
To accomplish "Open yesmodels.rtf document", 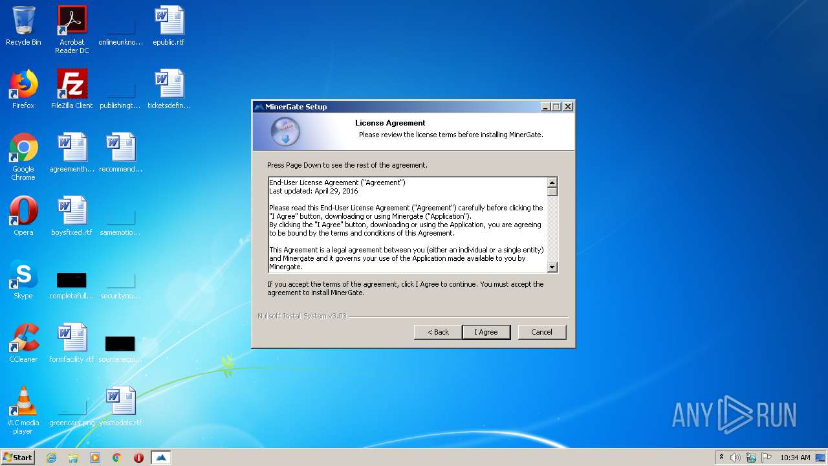I will click(120, 406).
